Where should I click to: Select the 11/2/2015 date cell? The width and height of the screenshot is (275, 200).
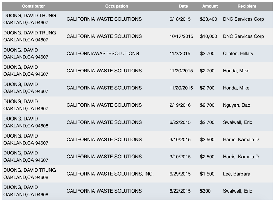coord(180,53)
